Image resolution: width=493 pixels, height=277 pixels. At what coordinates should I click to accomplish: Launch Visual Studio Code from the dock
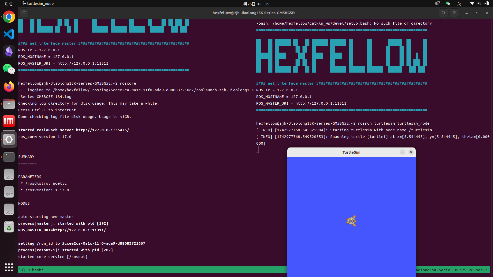coord(9,34)
